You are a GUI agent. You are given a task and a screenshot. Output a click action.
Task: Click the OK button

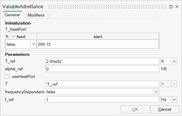pyautogui.click(x=135, y=110)
